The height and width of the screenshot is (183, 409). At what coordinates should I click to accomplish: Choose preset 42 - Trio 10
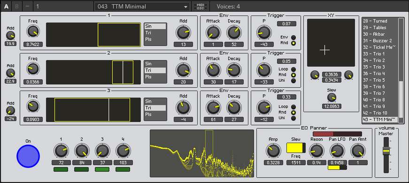[x=380, y=113]
